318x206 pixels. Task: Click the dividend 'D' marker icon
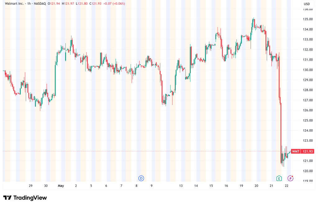[141, 178]
